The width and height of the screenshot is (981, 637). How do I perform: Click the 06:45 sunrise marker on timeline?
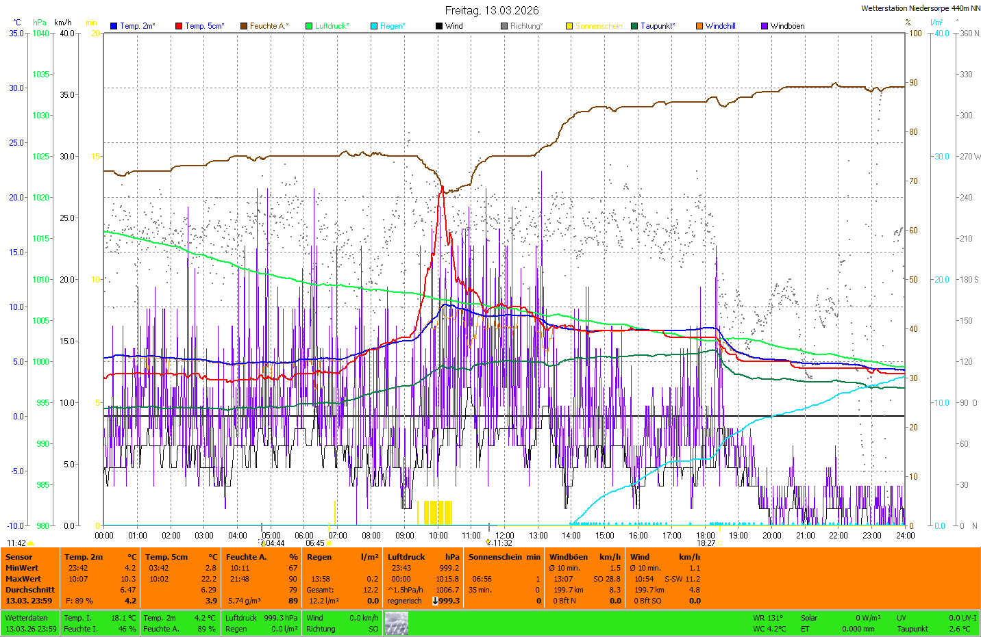[315, 543]
